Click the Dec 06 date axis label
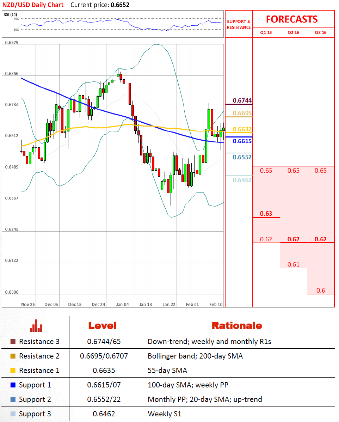The height and width of the screenshot is (422, 339). pyautogui.click(x=51, y=304)
